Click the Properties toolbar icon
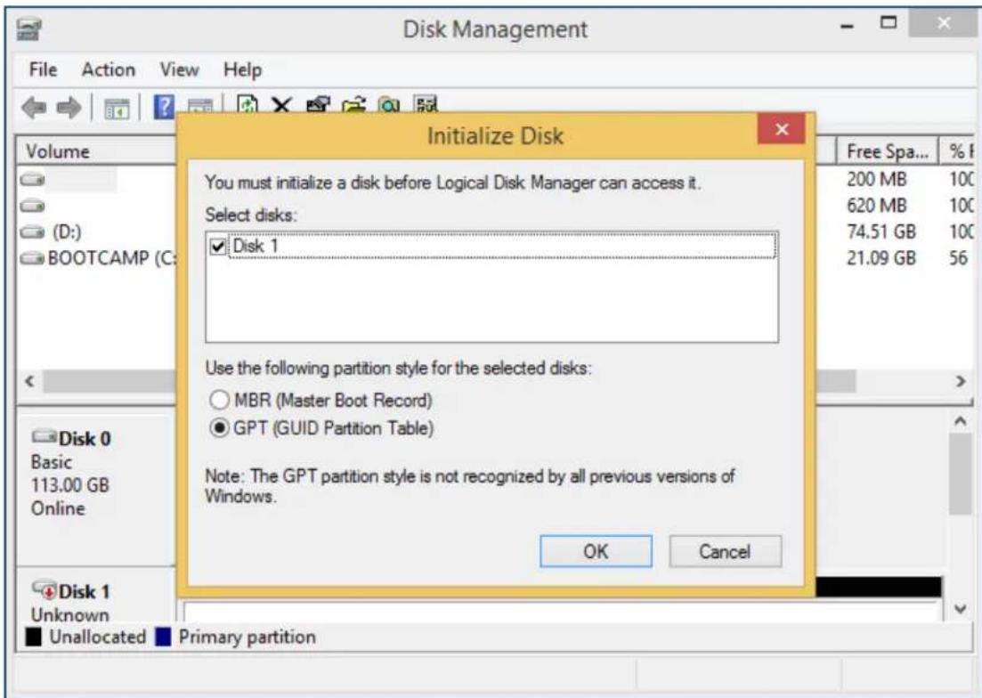The image size is (982, 698). tap(318, 105)
